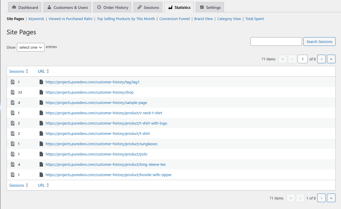
Task: Click the current page number field
Action: pos(303,59)
